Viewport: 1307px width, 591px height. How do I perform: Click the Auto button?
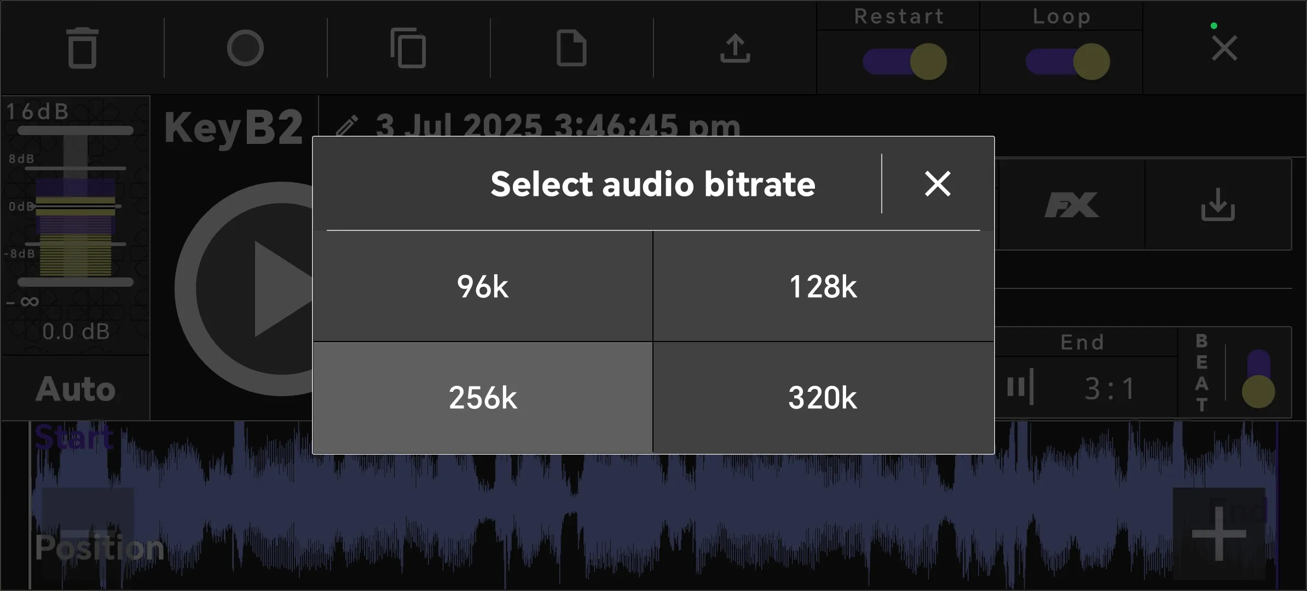point(76,389)
